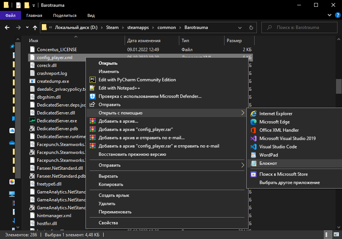Screen dimensions: 342x239
Task: Click the Quick Access star icon
Action: pos(12,46)
